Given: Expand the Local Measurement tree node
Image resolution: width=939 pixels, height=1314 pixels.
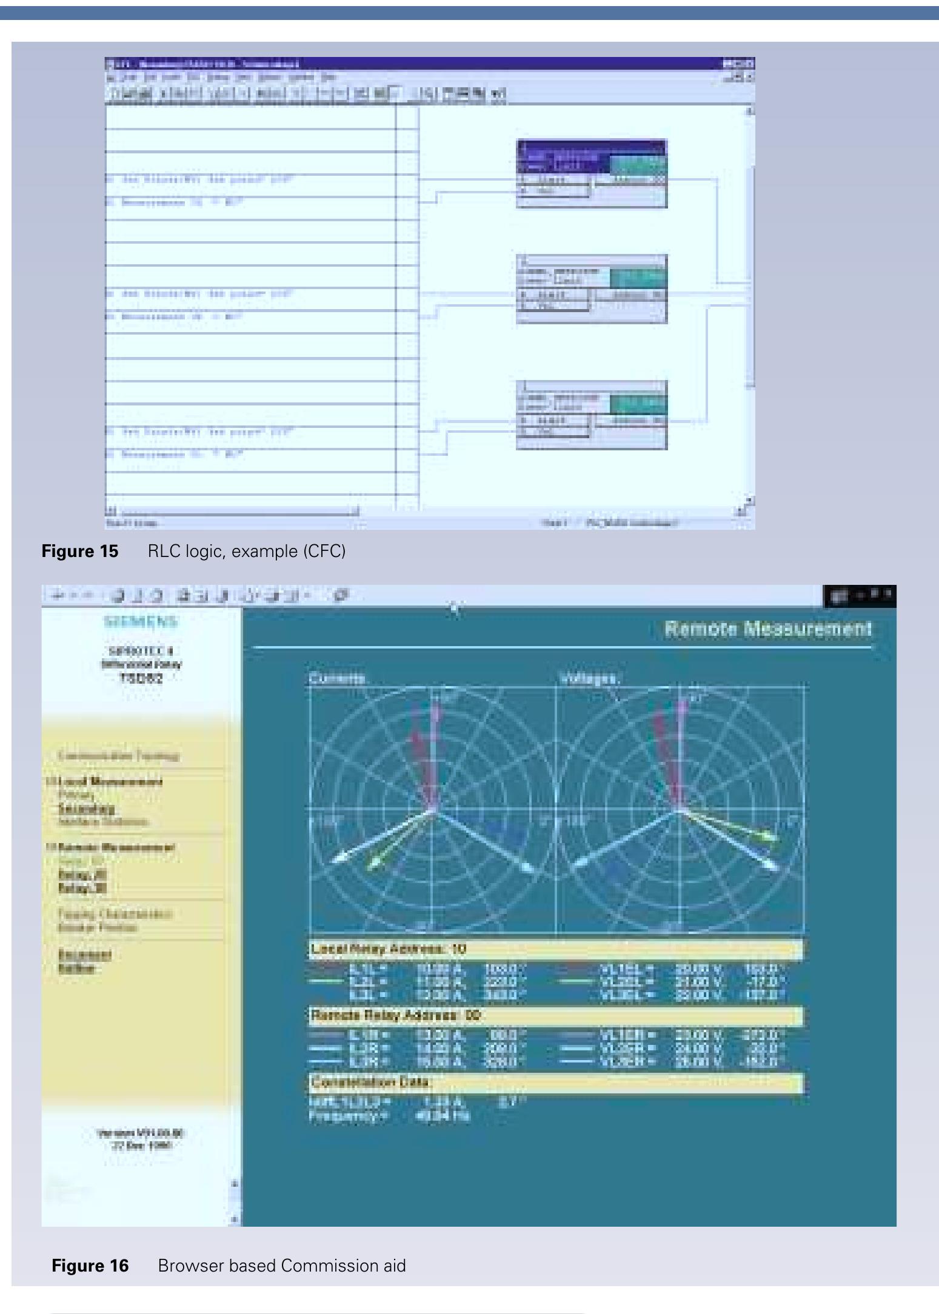Looking at the screenshot, I should 48,781.
